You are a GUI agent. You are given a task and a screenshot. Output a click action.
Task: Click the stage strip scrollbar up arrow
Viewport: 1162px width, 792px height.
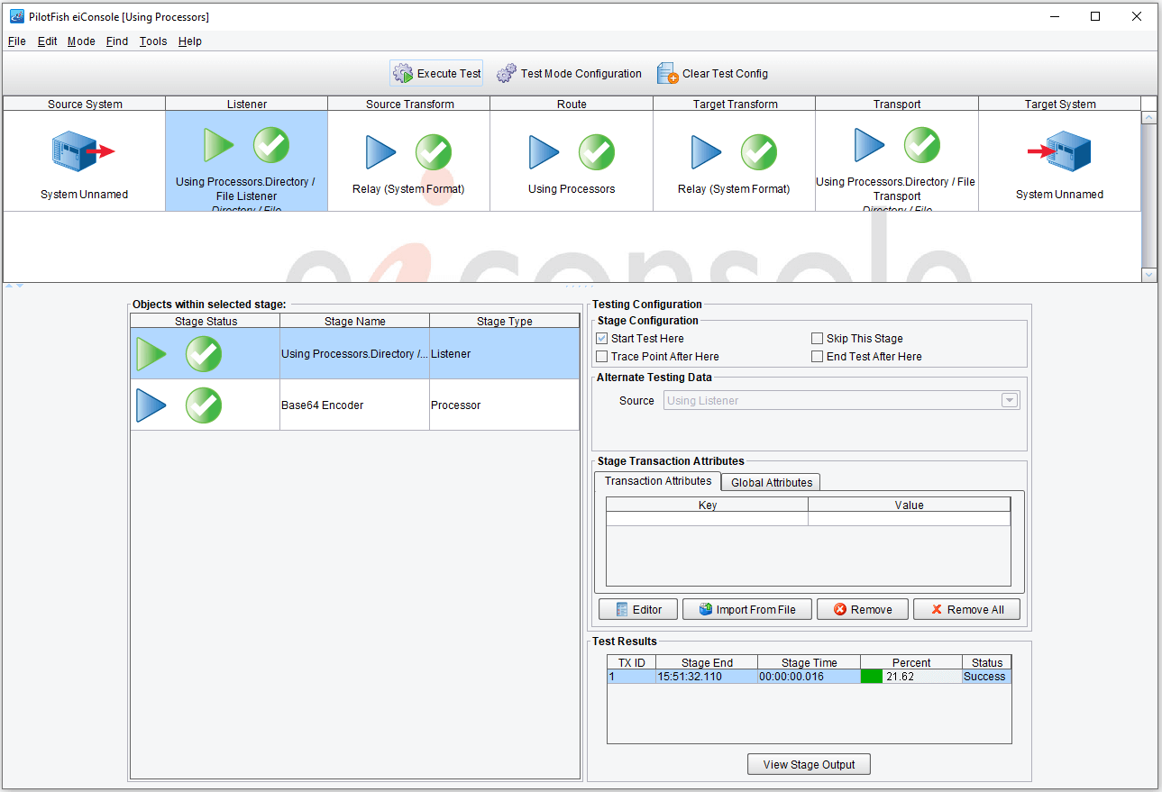pyautogui.click(x=1148, y=118)
